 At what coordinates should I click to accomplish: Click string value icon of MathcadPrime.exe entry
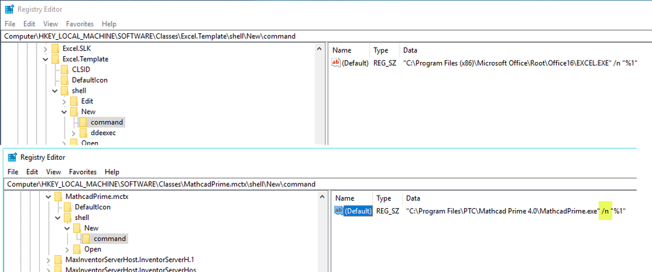pos(339,211)
